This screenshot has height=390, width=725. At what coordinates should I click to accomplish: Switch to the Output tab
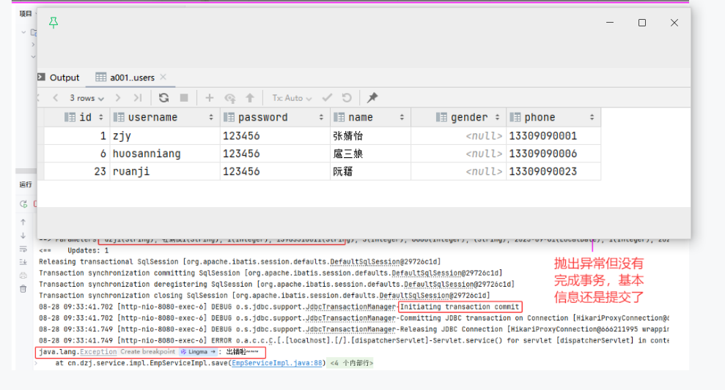[59, 78]
